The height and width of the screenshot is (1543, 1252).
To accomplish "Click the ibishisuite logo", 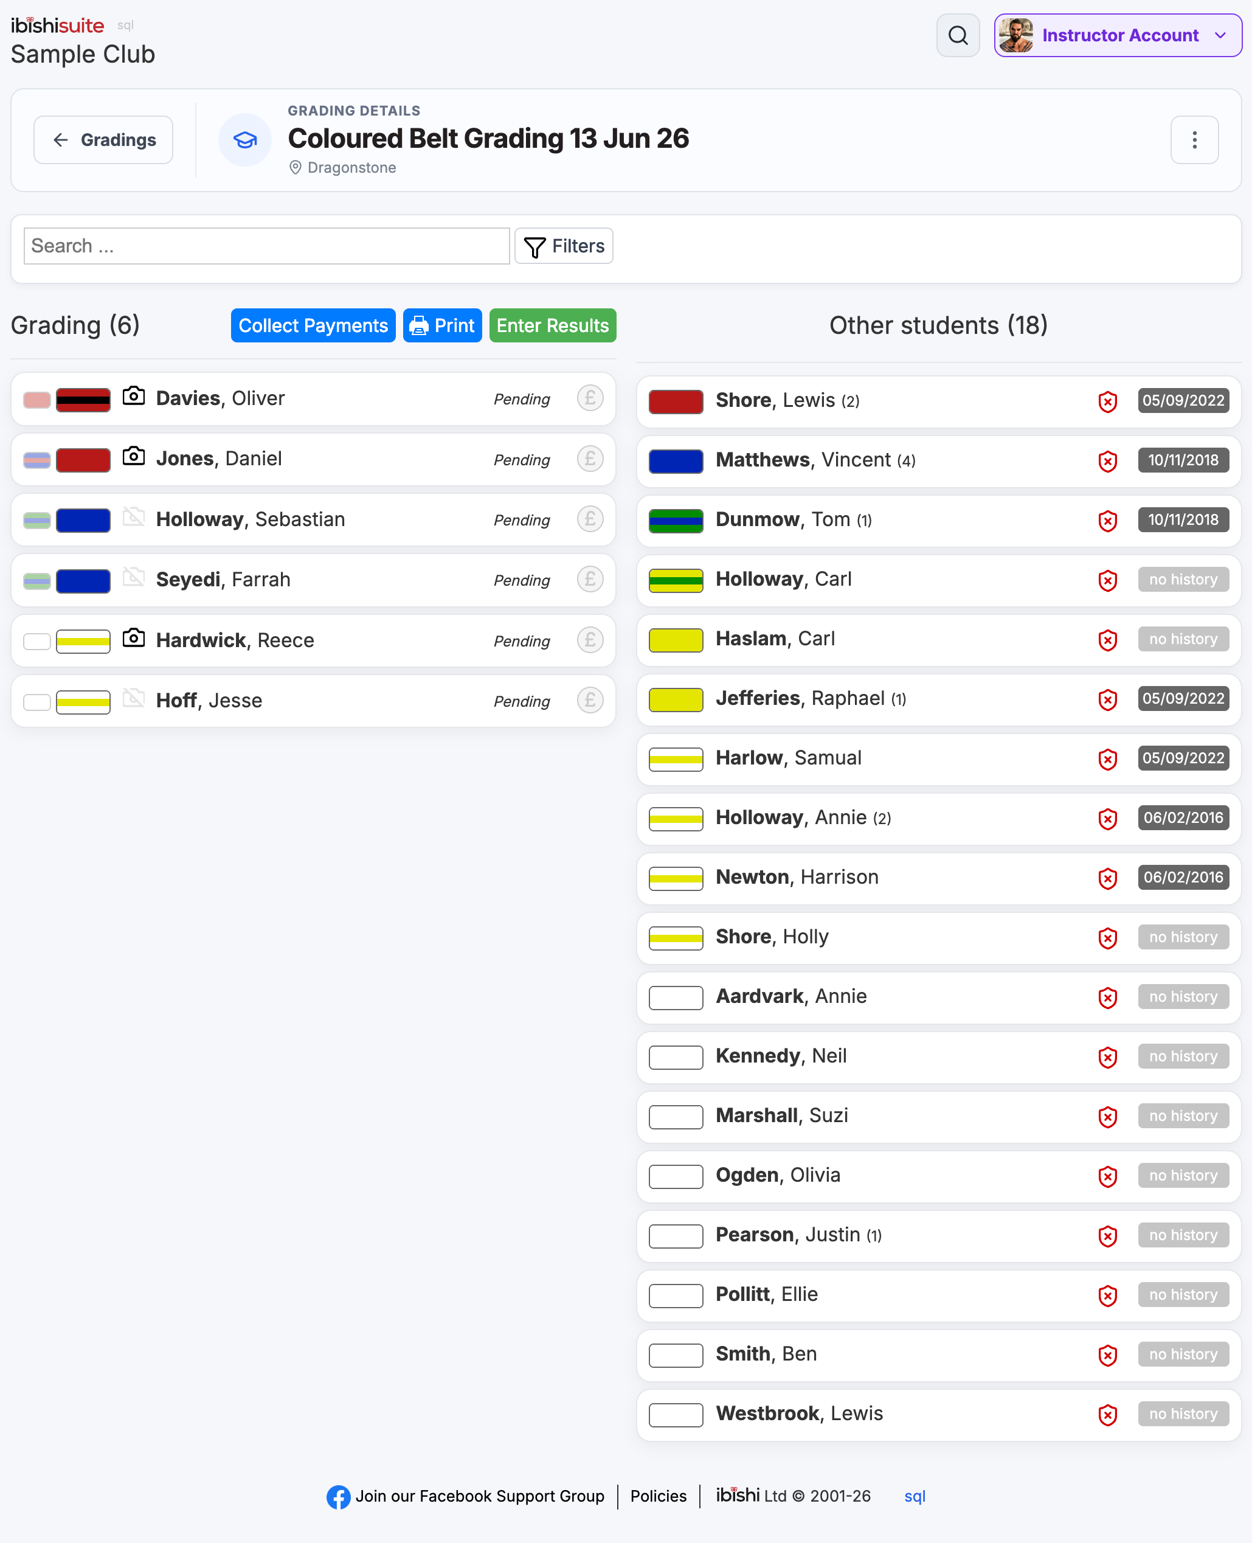I will pos(58,26).
